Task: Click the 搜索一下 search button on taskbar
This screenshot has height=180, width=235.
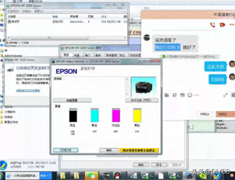Action: (46, 176)
